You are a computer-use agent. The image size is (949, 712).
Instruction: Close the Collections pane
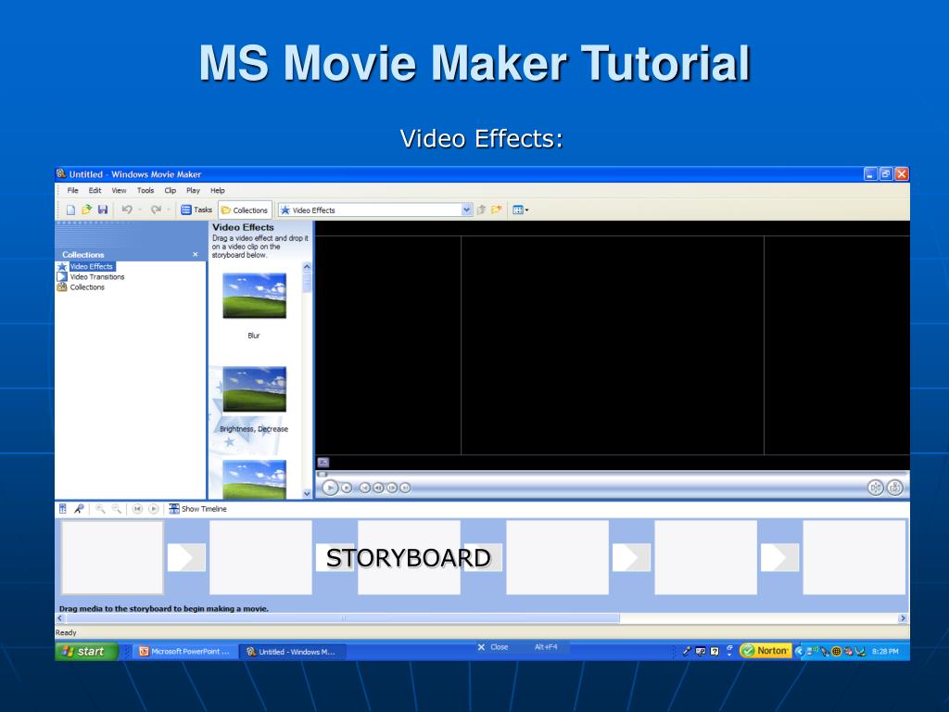(x=195, y=254)
